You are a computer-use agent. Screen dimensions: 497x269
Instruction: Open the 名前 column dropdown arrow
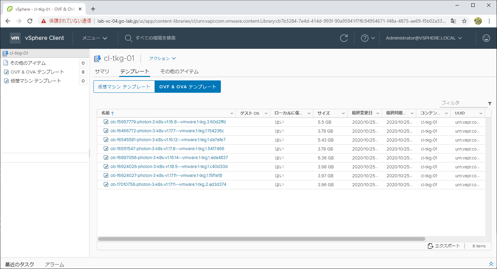tap(231, 113)
